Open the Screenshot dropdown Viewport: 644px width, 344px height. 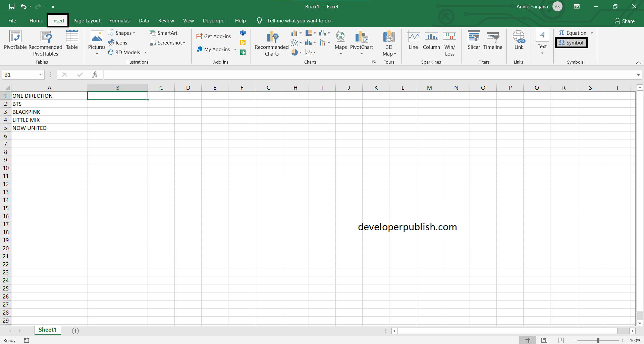(x=184, y=42)
